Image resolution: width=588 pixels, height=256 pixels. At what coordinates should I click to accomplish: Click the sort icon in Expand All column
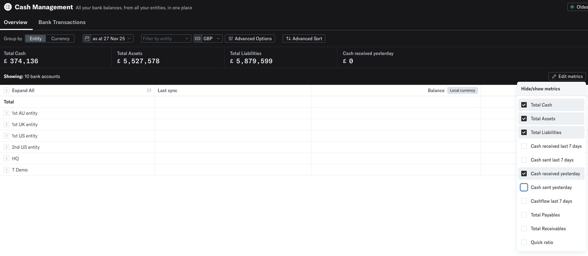pos(149,90)
